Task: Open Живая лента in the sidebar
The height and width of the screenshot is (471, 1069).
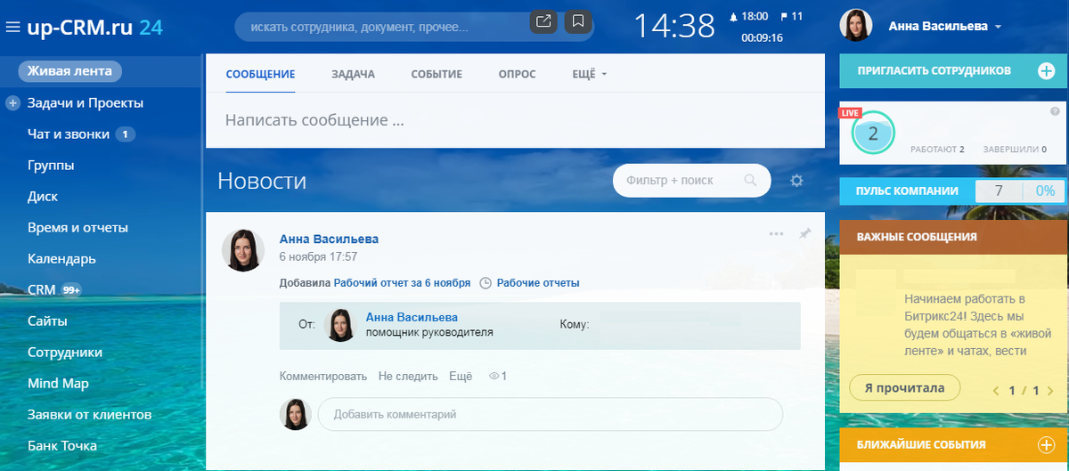Action: point(70,71)
